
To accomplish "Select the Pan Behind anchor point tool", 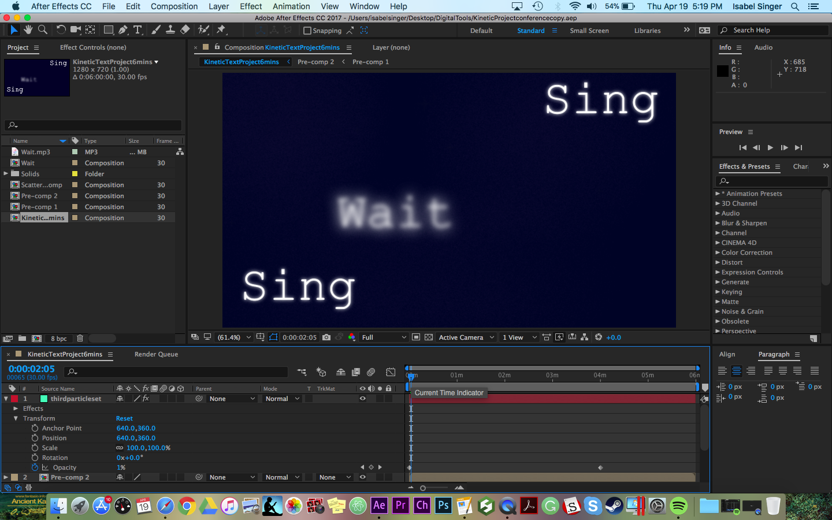I will (91, 30).
